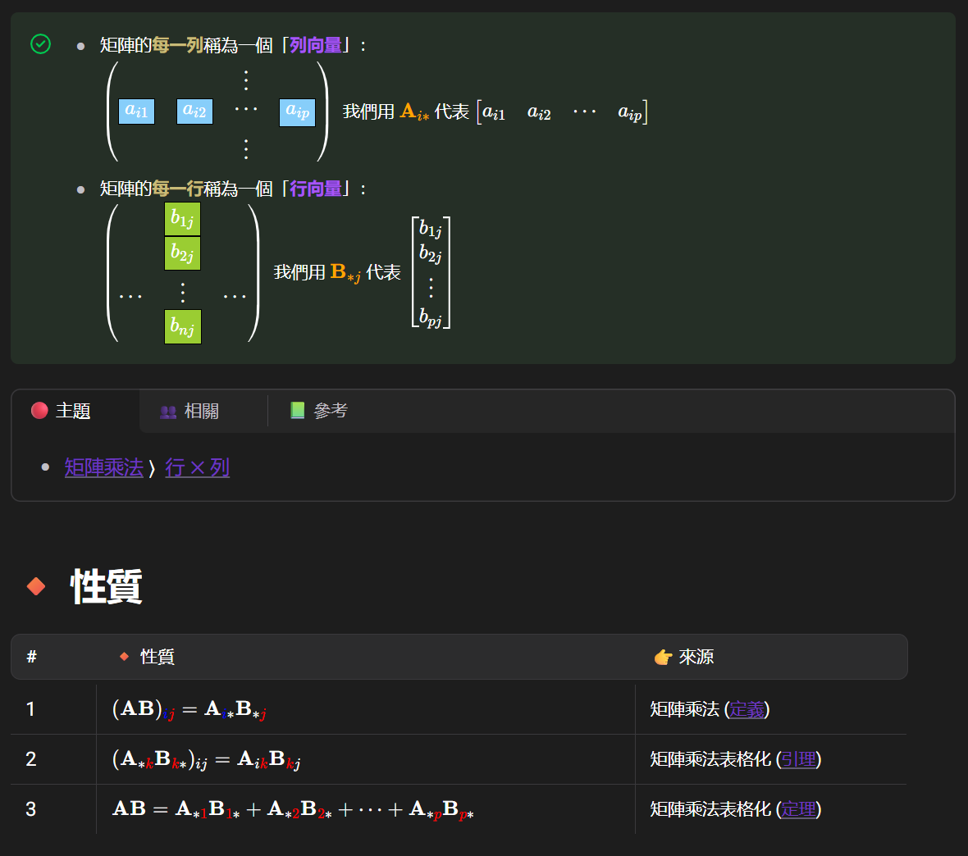Click the blue a_ip matrix cell
This screenshot has height=856, width=968.
(x=297, y=112)
